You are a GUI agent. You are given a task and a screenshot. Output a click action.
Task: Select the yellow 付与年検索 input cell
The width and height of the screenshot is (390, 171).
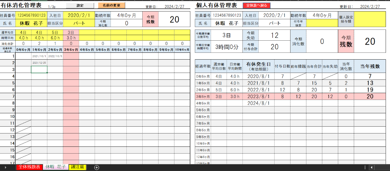(x=322, y=23)
